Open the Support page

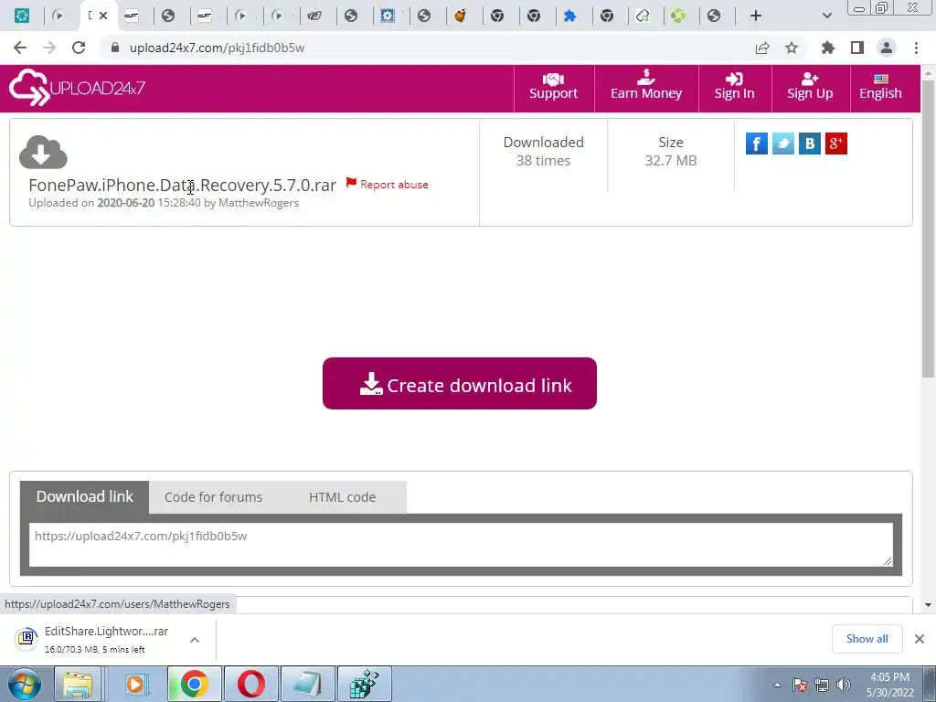coord(553,87)
